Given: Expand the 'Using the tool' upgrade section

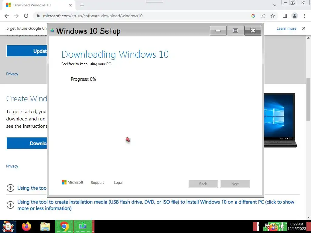Looking at the screenshot, I should [x=11, y=188].
